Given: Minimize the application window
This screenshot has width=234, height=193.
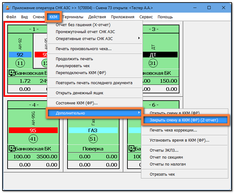Looking at the screenshot, I should coord(195,8).
